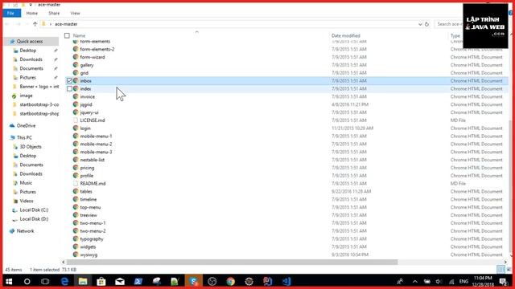Click the Chrome icon beside invoice
515x289 pixels.
click(x=76, y=96)
